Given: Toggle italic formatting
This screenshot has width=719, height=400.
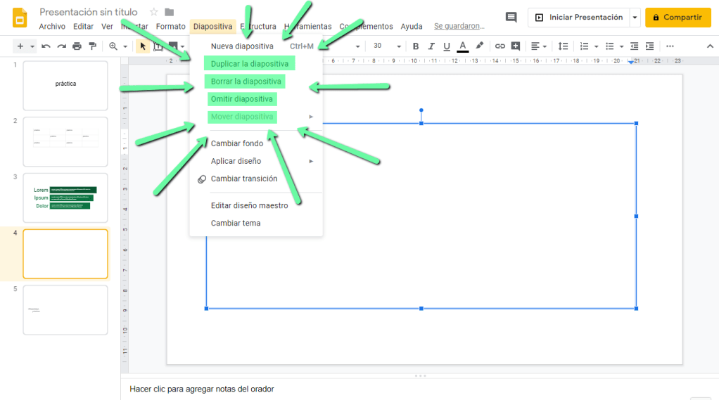Looking at the screenshot, I should 431,46.
